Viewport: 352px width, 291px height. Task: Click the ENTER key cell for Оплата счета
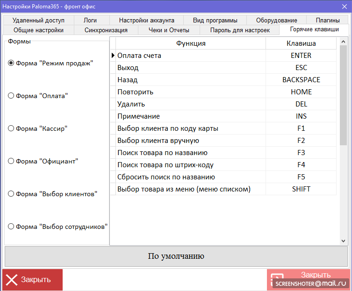(301, 56)
